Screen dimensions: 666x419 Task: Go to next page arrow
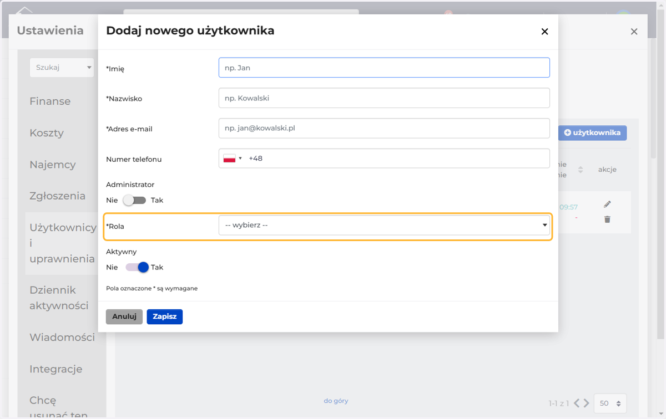(587, 403)
